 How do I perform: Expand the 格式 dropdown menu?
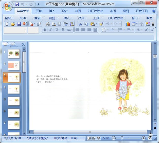pos(83,18)
